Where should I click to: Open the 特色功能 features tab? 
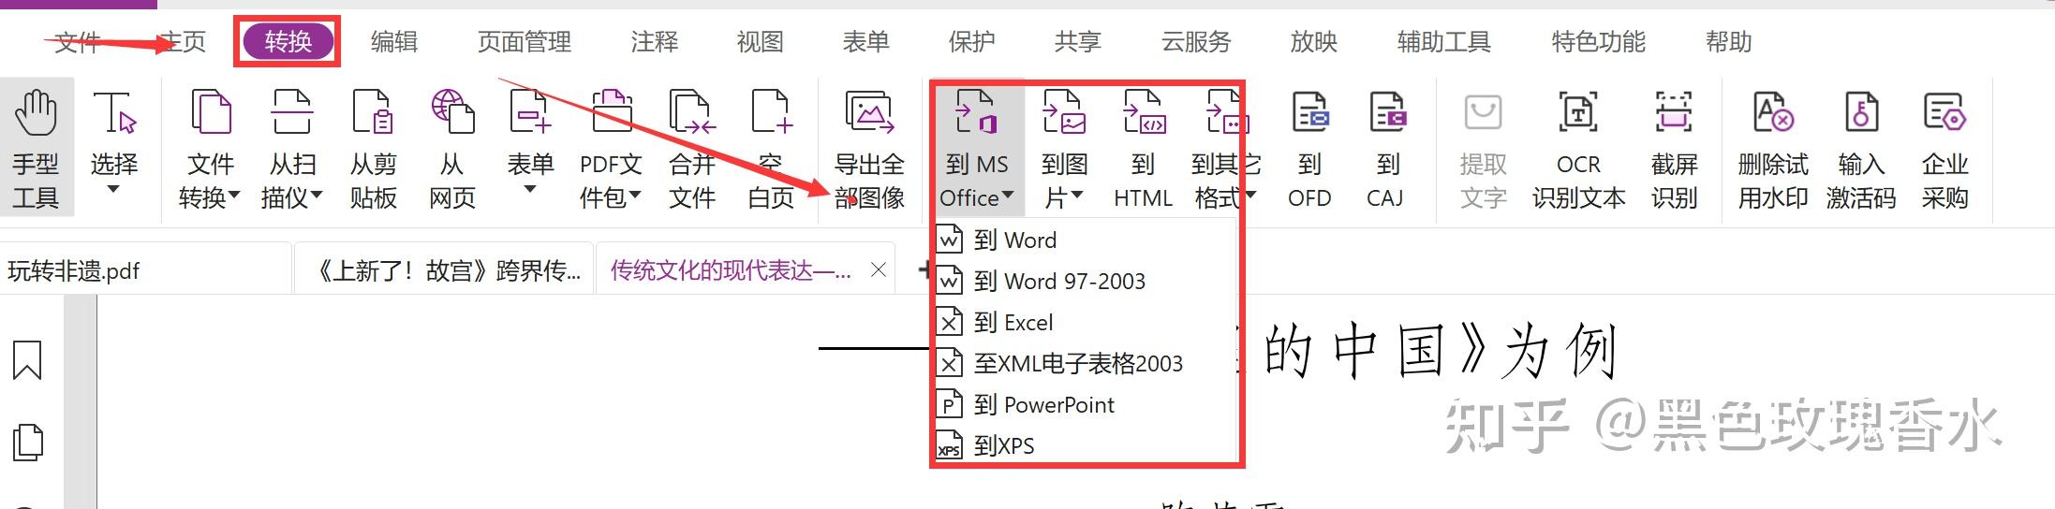point(1598,42)
